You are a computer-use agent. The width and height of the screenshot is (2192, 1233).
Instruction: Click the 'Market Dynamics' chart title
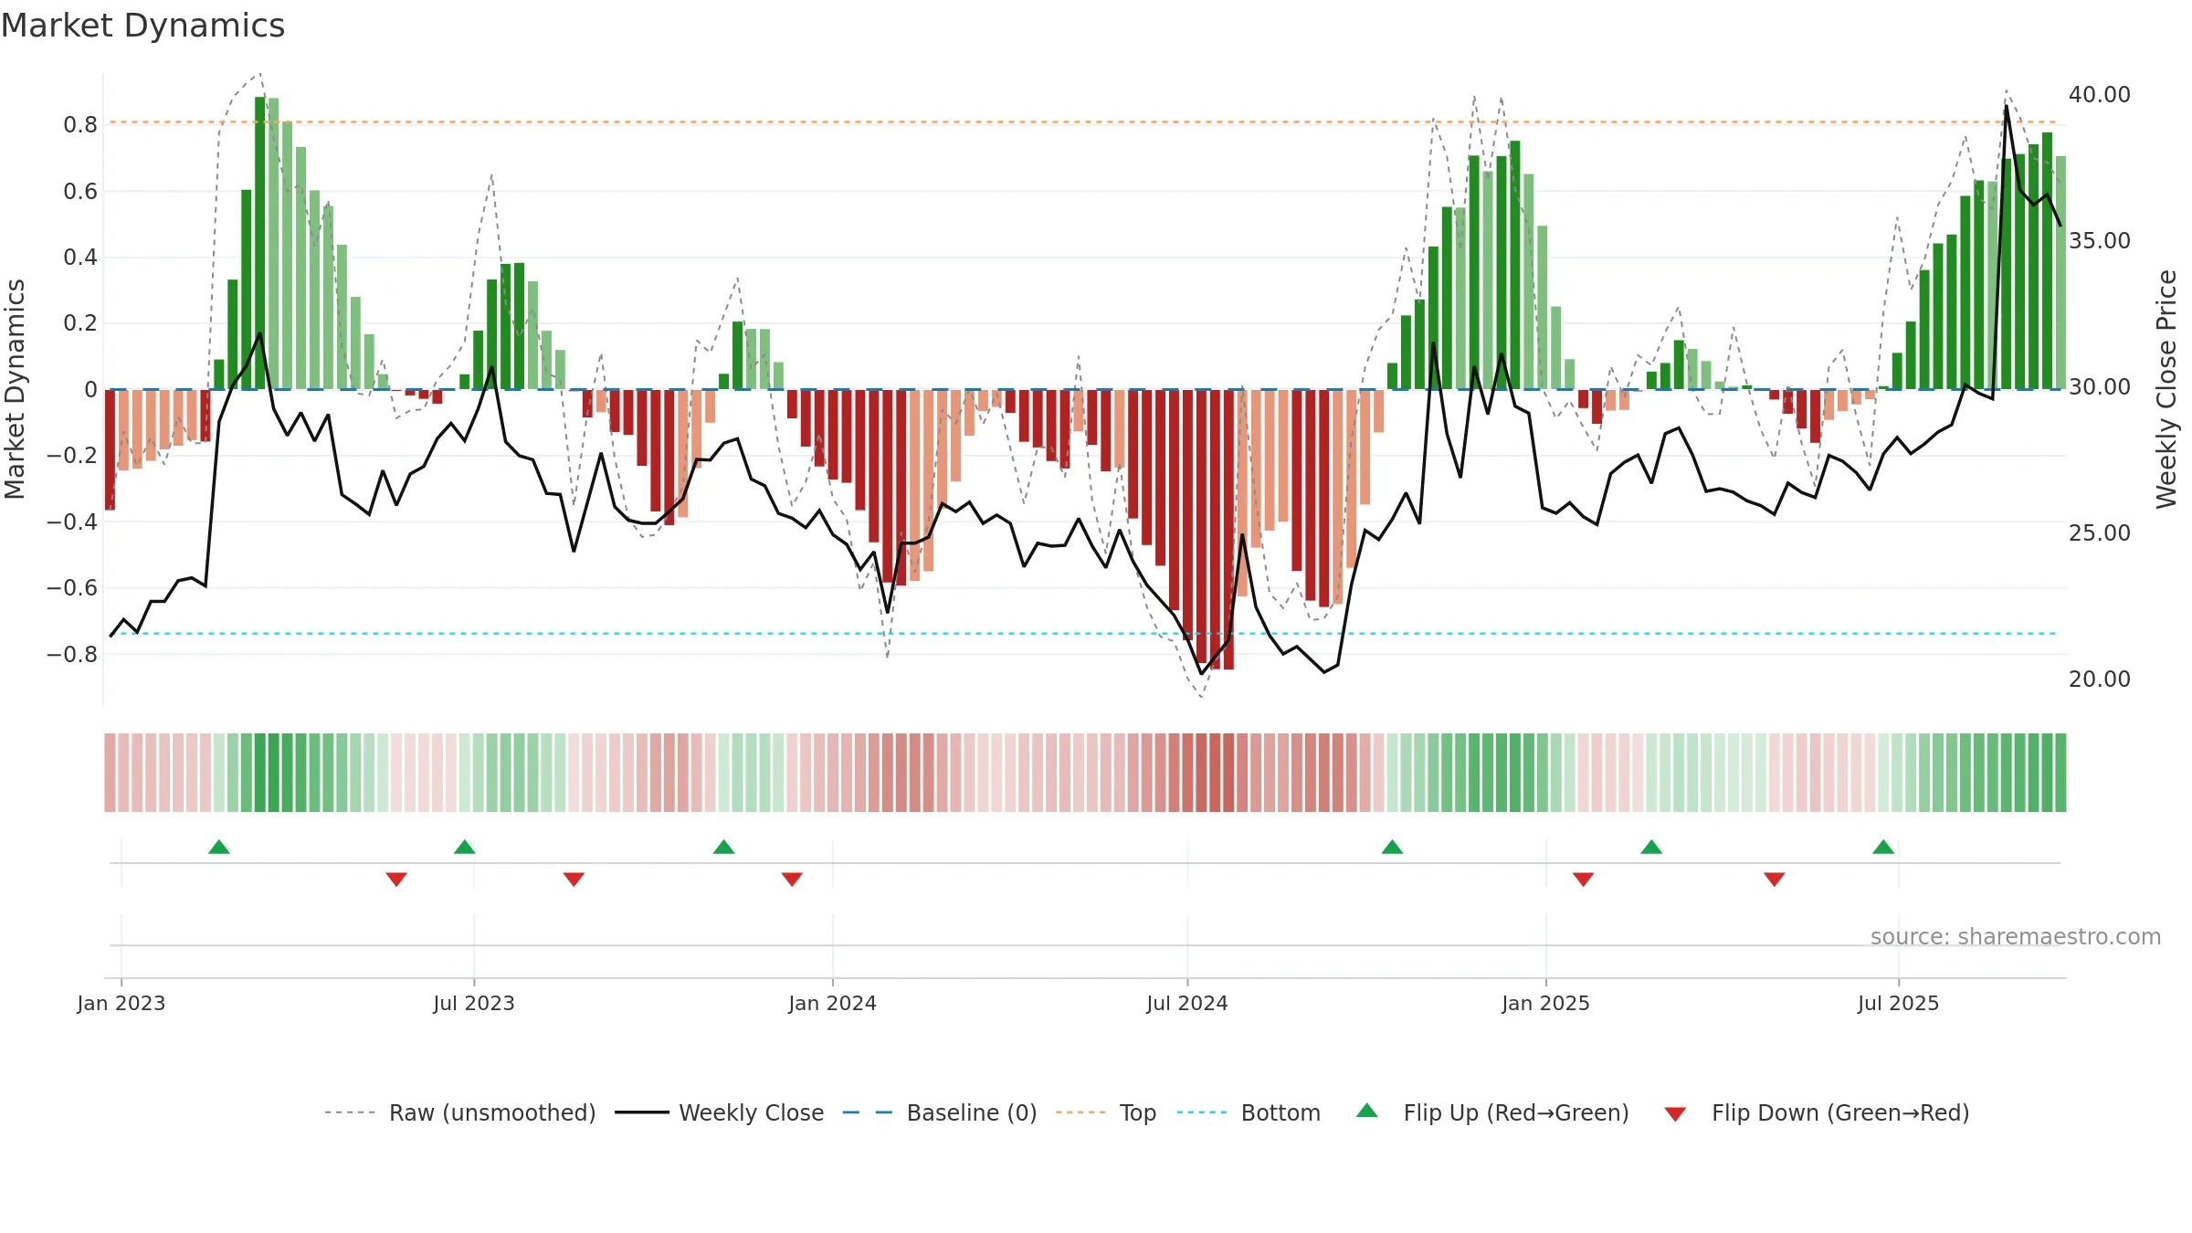point(142,26)
